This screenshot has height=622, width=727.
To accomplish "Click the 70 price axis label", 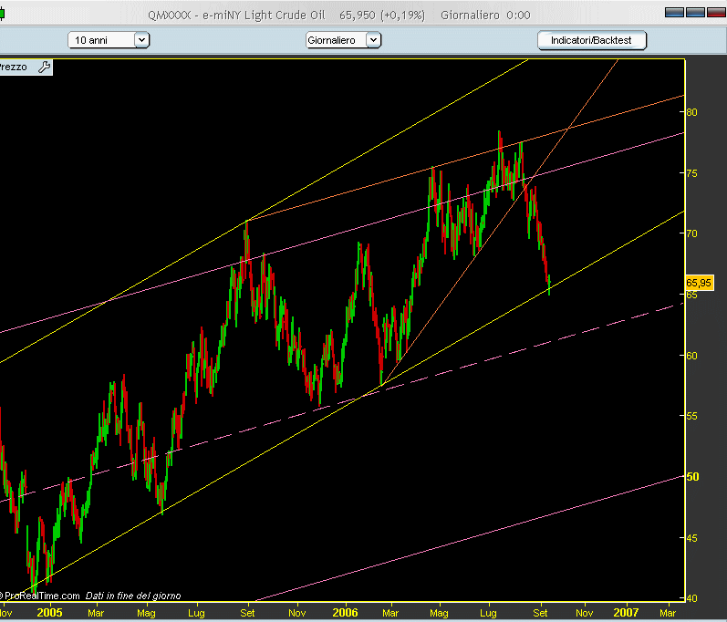I will [691, 233].
